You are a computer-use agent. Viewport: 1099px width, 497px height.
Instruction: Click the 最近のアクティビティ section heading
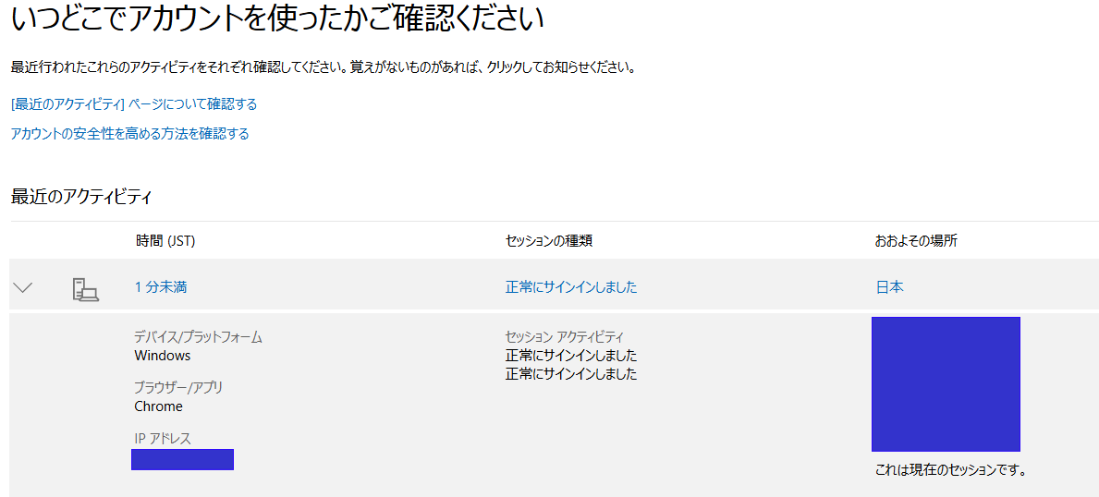[80, 196]
